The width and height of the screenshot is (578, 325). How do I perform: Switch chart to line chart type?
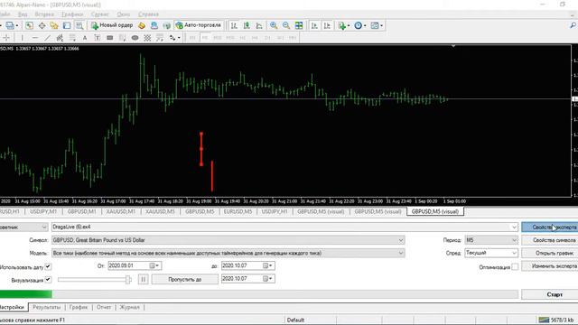(x=259, y=25)
